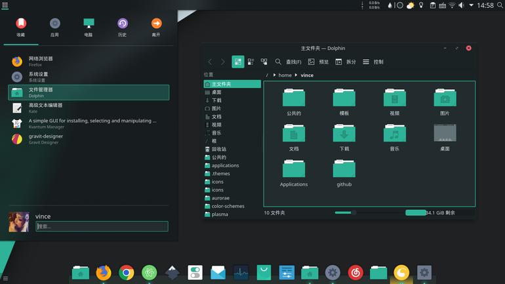Viewport: 505px width, 284px height.
Task: Open the 控制 hamburger menu
Action: (x=373, y=62)
